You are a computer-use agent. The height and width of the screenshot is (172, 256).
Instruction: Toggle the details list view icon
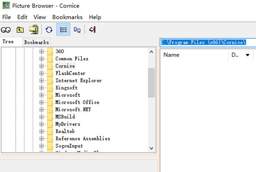pyautogui.click(x=63, y=30)
